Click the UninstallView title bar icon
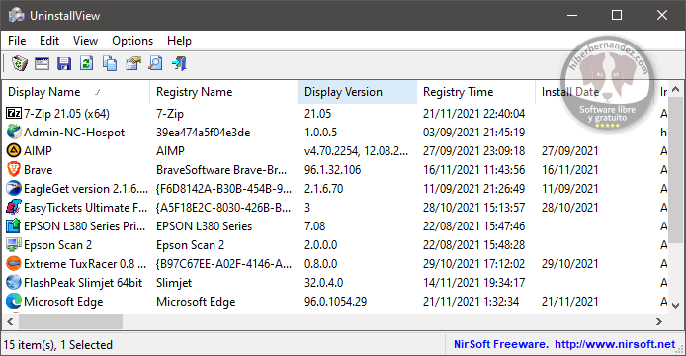 16,15
